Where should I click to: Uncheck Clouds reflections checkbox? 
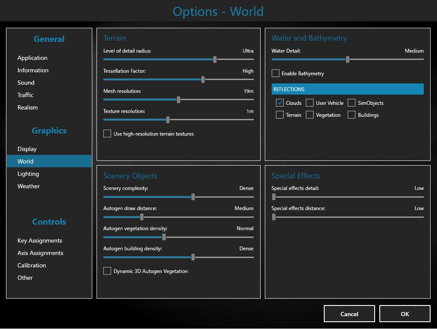(x=280, y=103)
